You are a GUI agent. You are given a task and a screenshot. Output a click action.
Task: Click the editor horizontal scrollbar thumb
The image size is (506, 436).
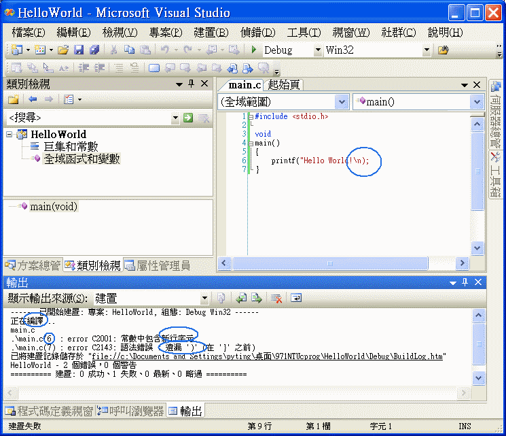click(330, 263)
